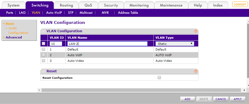This screenshot has height=104, width=249.
Task: Click vertical scrollbar down arrow
Action: point(248,85)
